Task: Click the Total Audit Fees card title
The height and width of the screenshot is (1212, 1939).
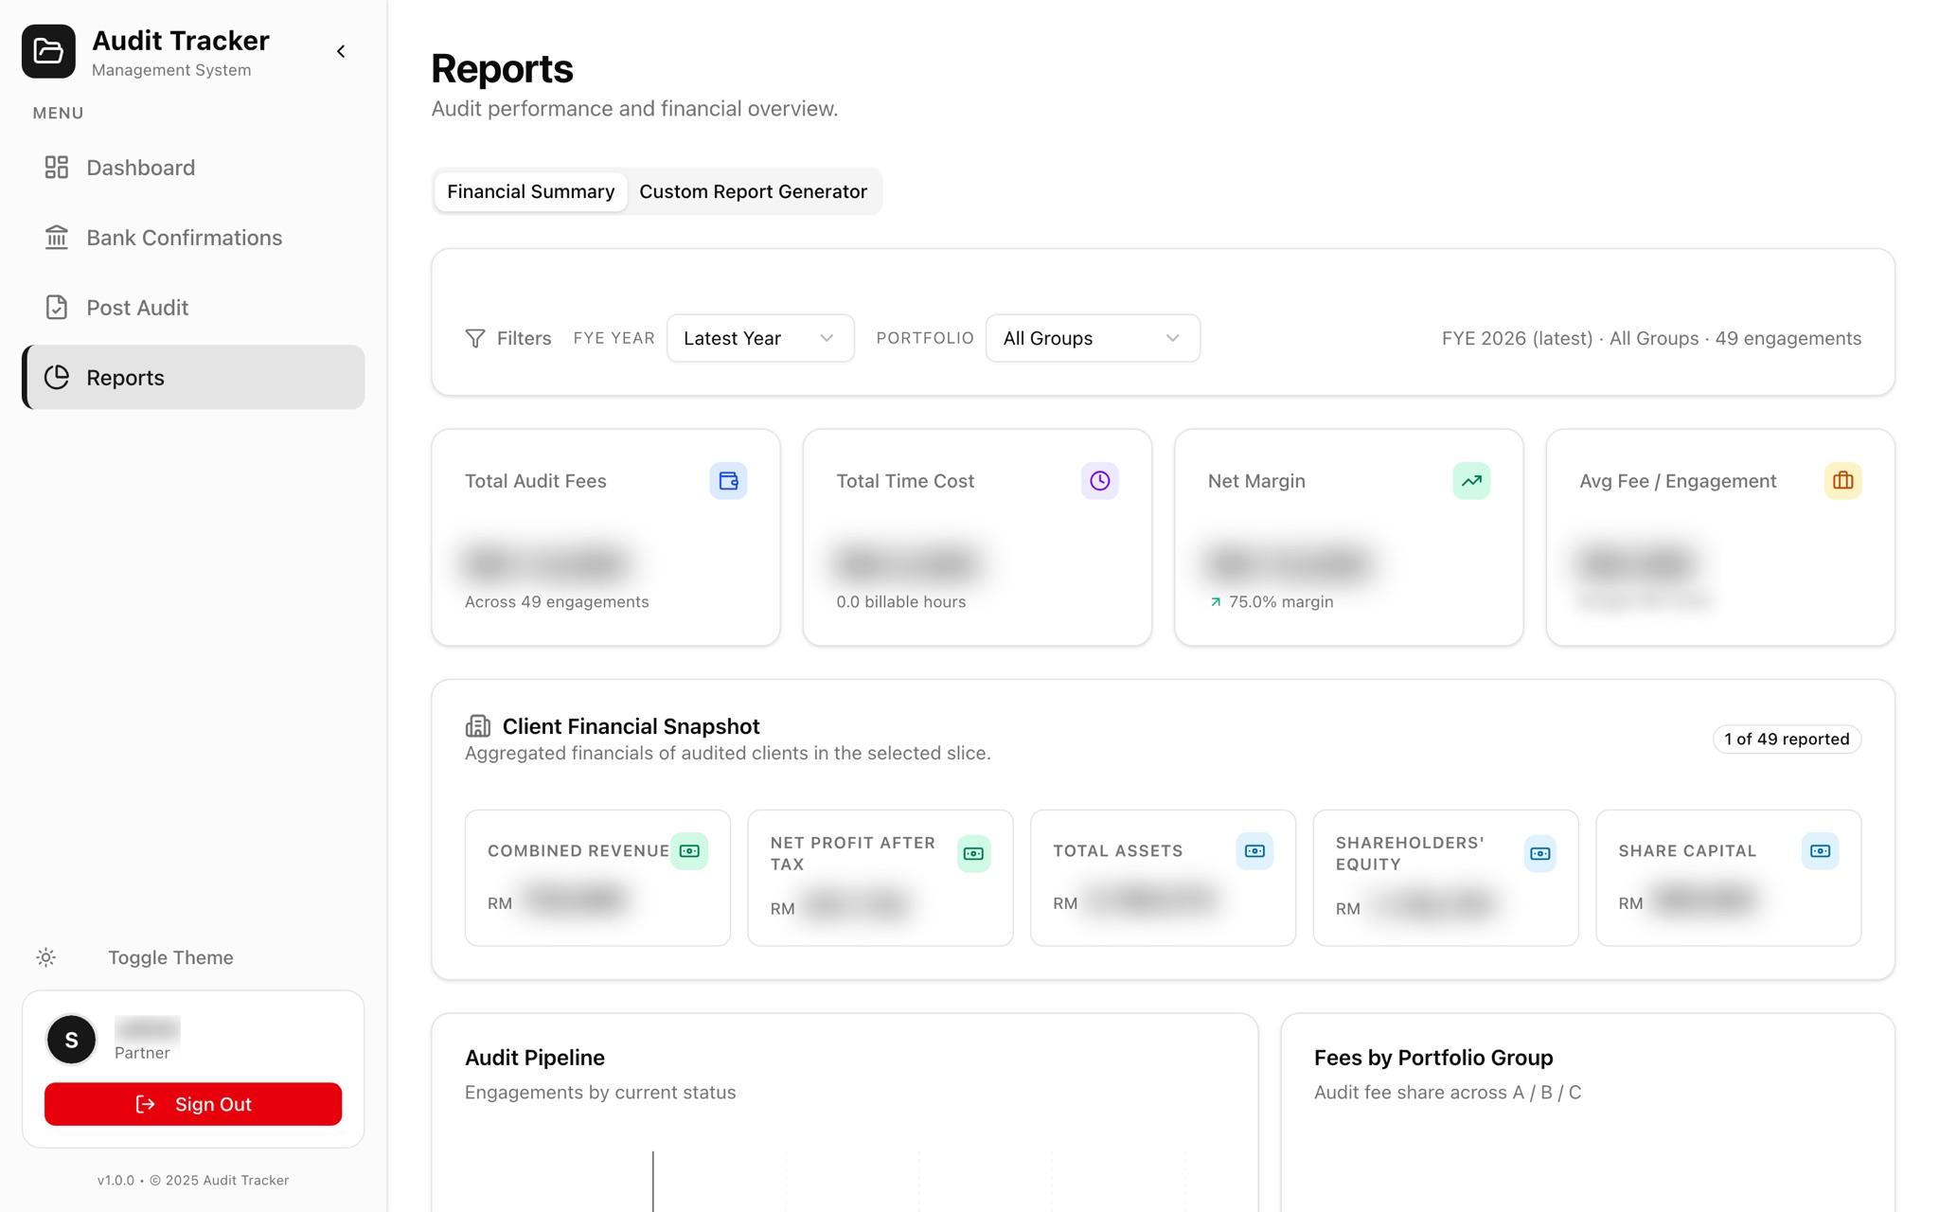Action: [536, 481]
